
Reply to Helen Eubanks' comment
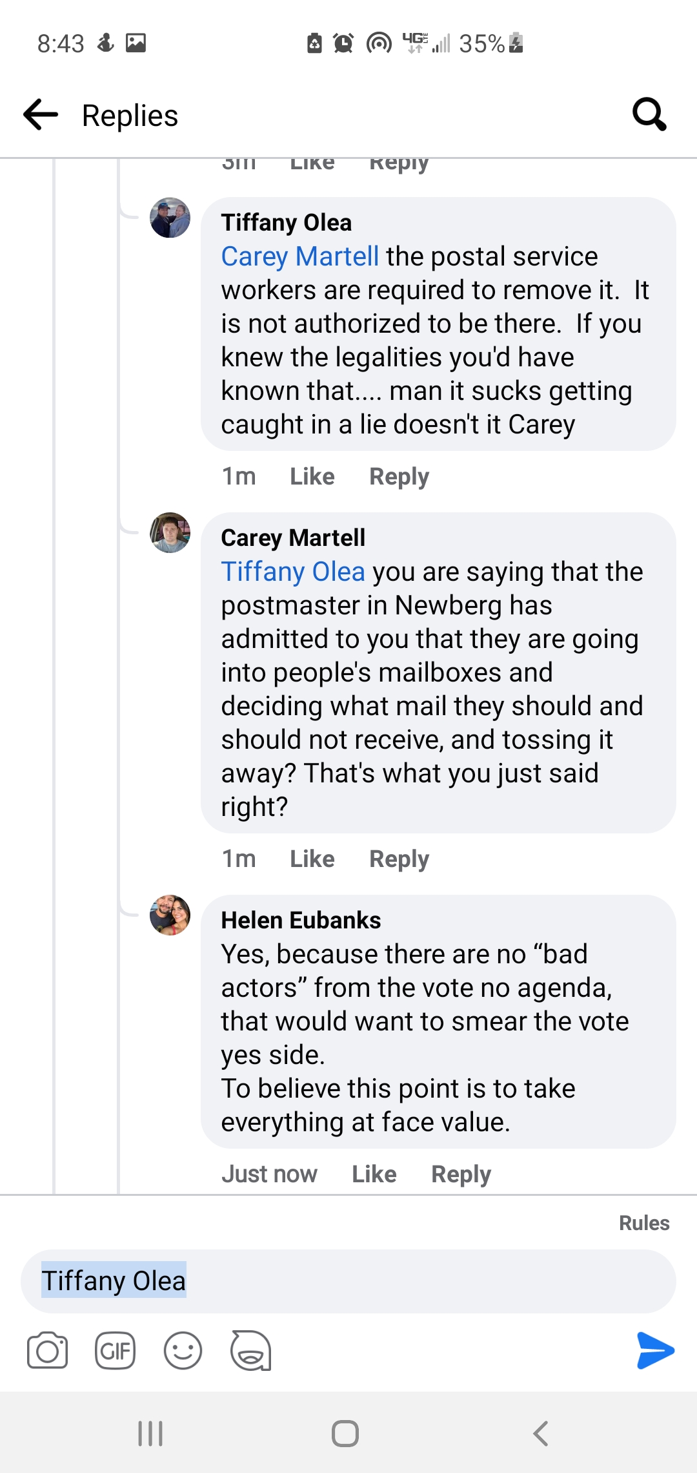pyautogui.click(x=461, y=1174)
